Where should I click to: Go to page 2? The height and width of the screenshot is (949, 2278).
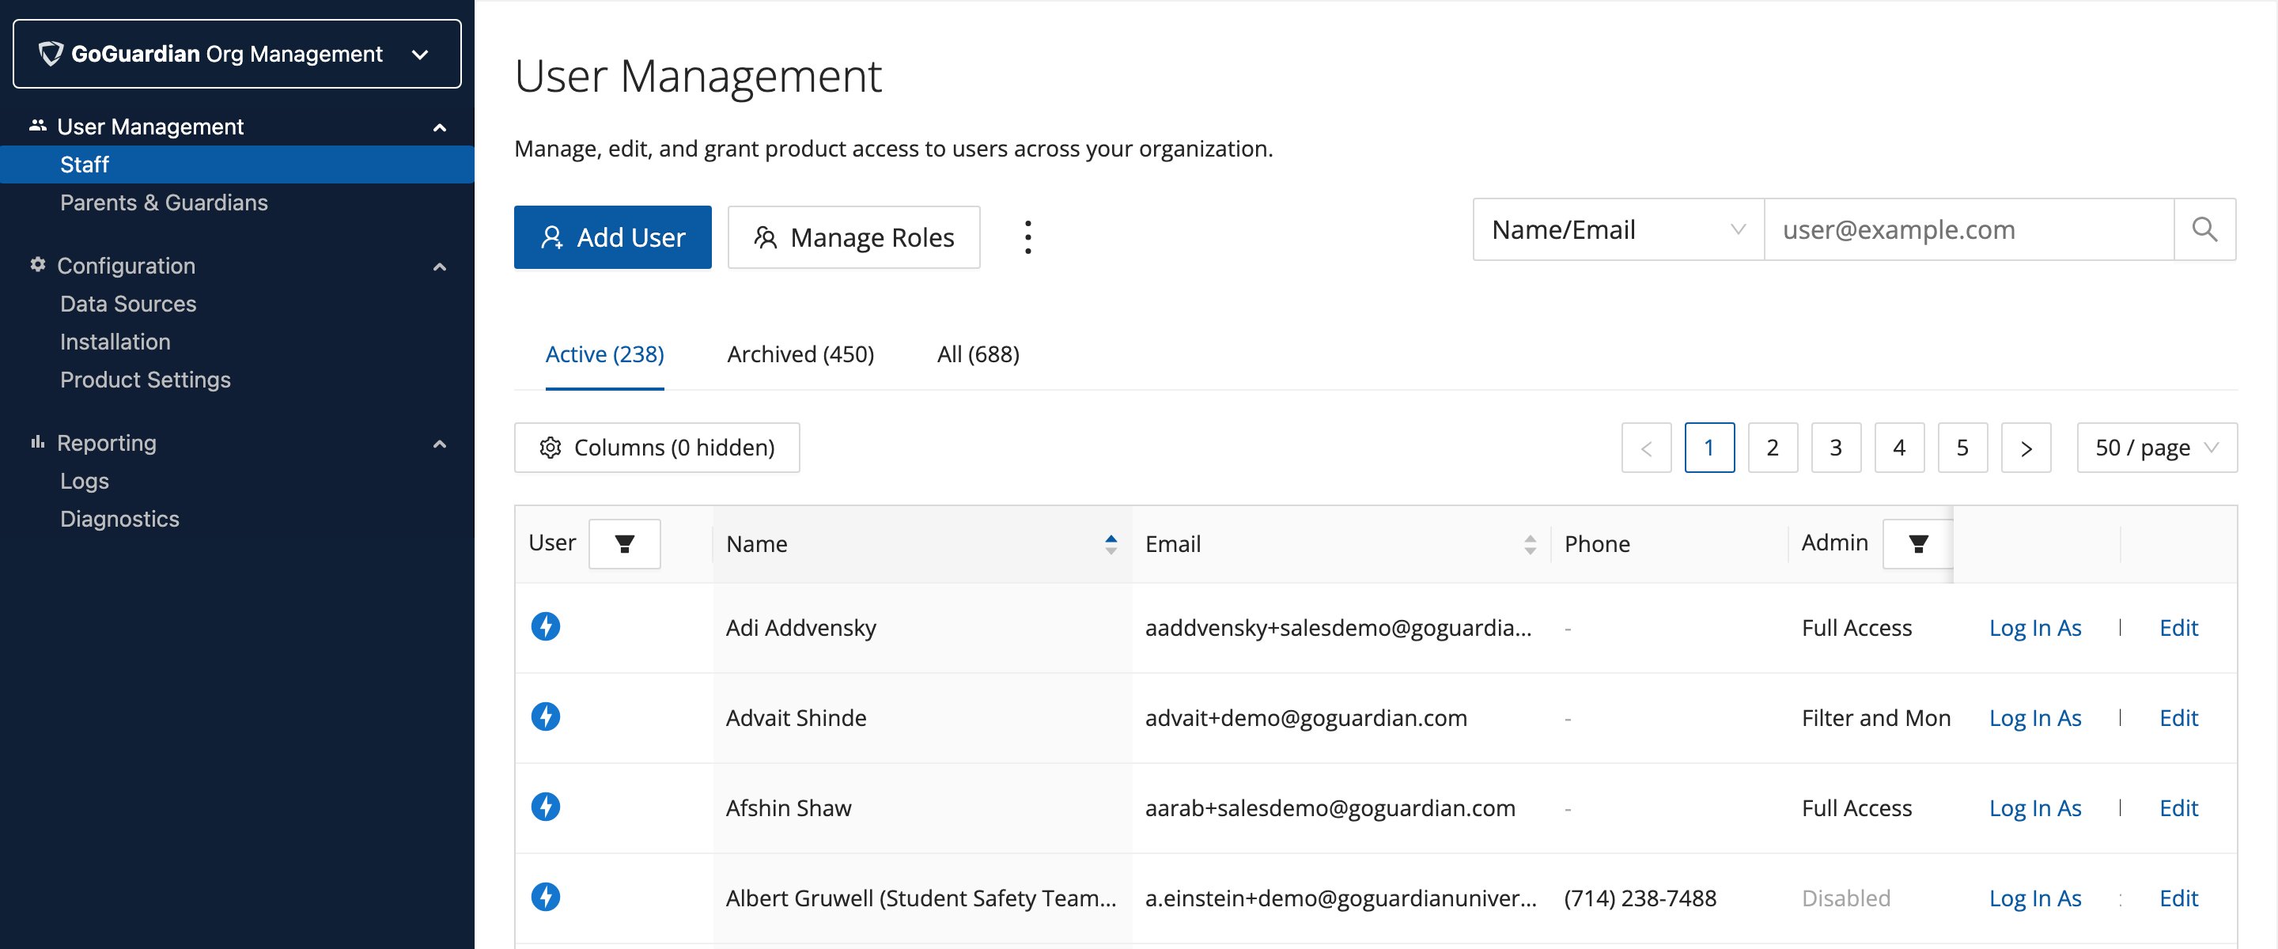(x=1773, y=448)
